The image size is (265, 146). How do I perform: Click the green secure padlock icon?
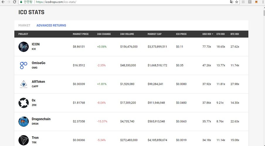click(21, 2)
